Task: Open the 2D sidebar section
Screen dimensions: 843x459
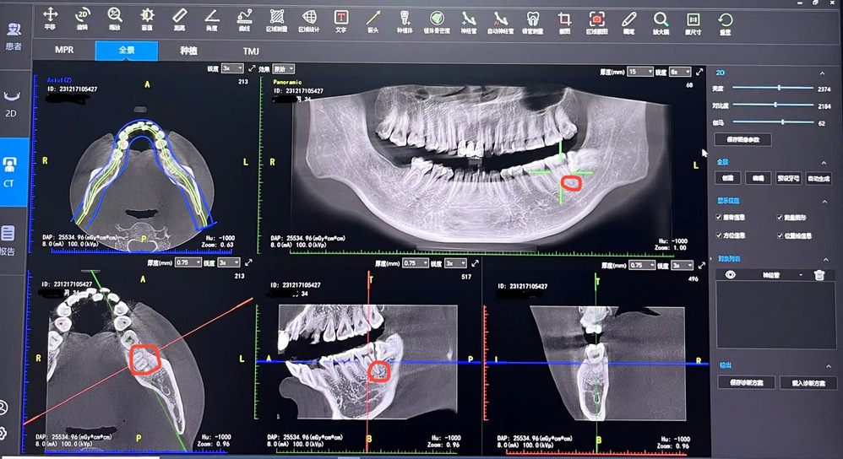Action: (x=12, y=103)
